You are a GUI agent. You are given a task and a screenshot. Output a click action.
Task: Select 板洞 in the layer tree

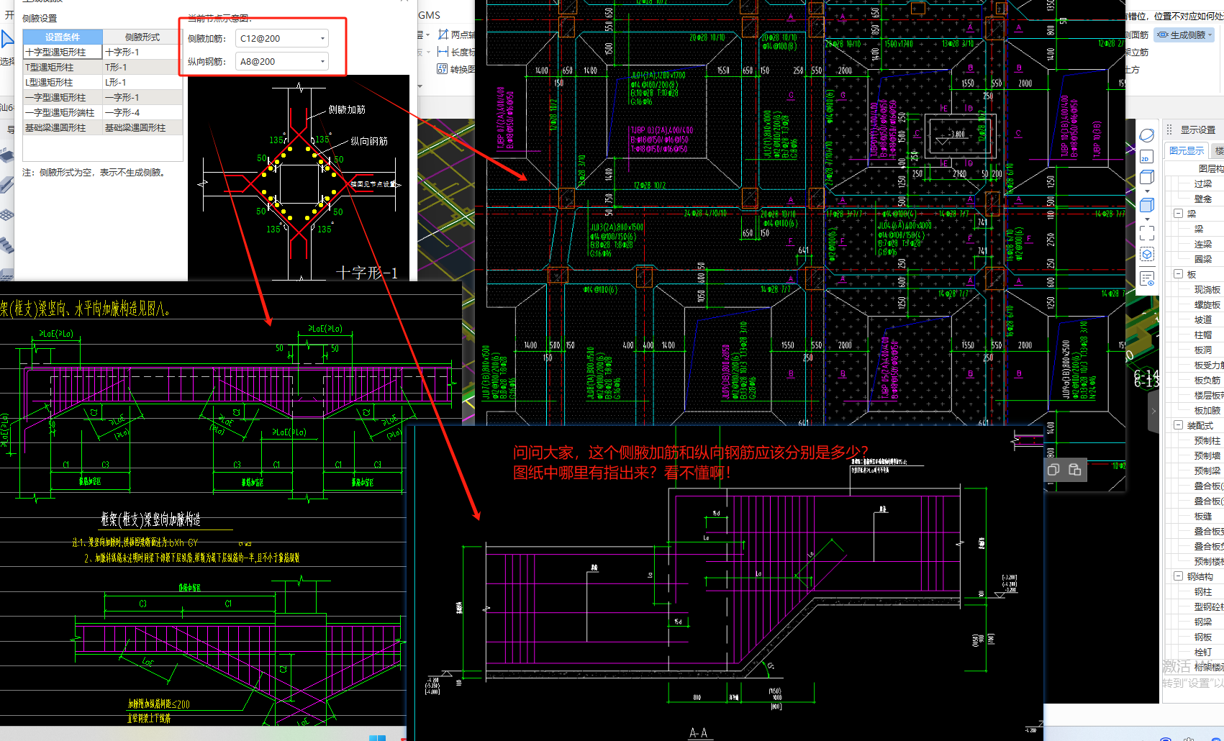point(1203,350)
